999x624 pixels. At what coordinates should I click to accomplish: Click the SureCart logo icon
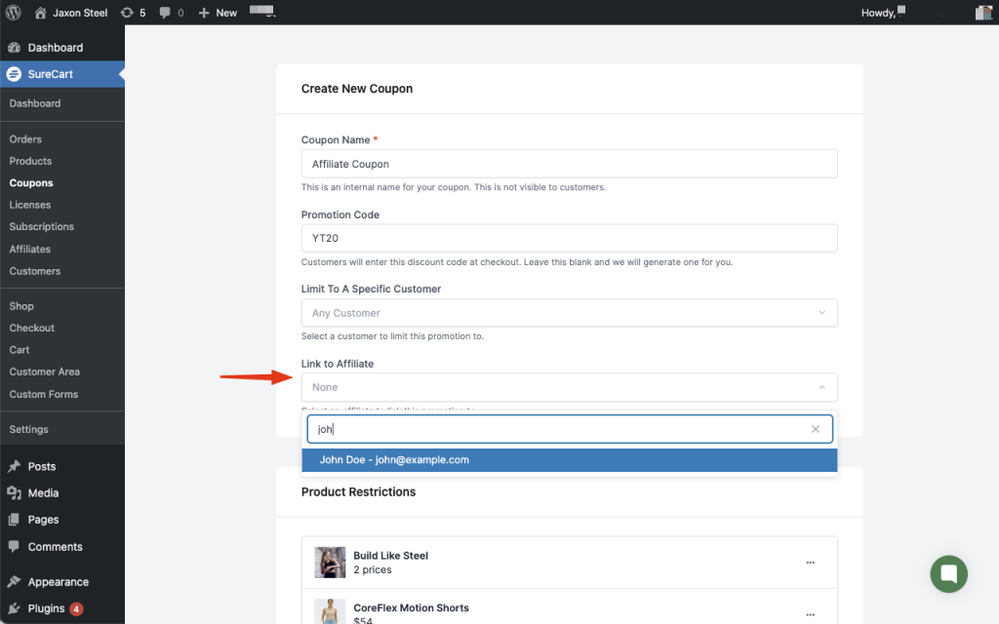(x=14, y=74)
